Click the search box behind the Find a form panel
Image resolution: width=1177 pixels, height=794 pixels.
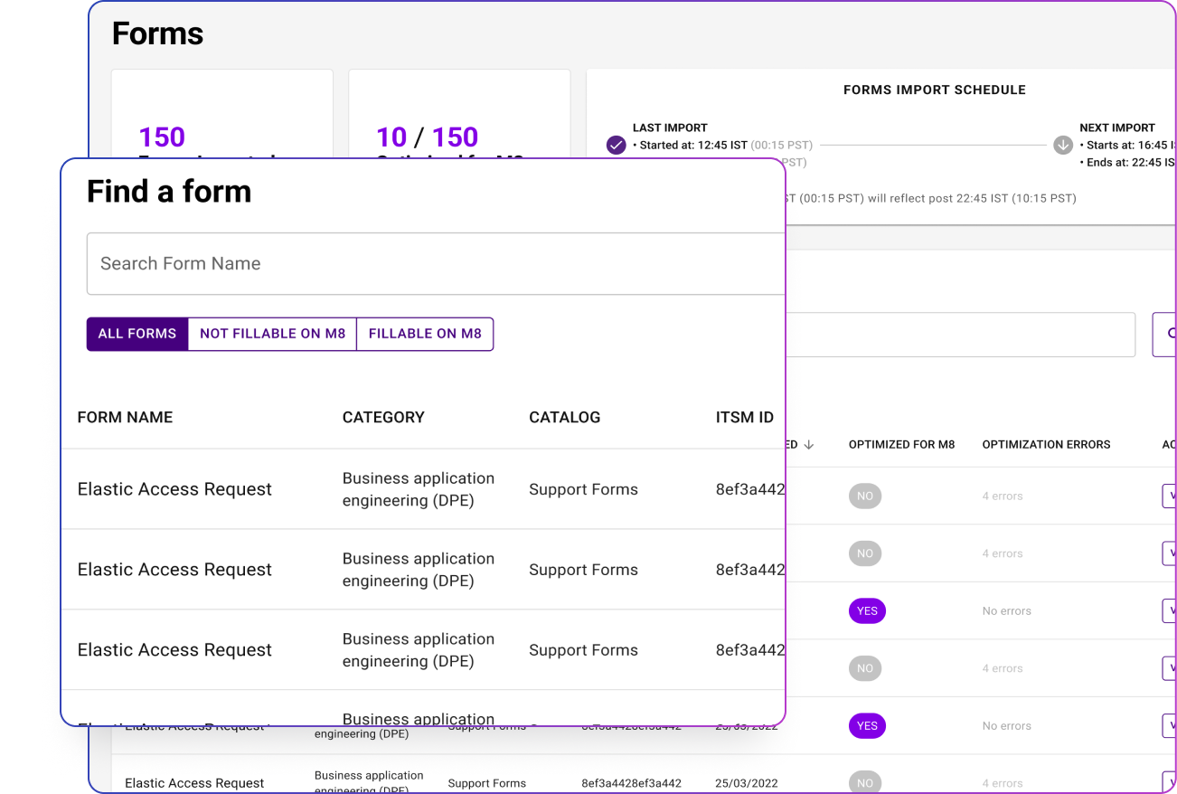(x=958, y=335)
